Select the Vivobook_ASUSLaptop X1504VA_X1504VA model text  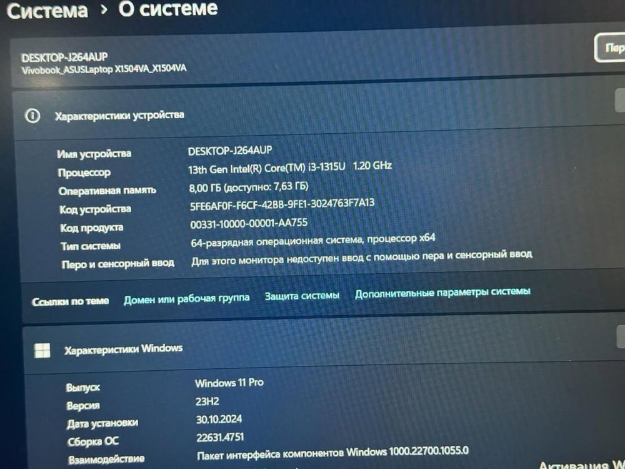[104, 69]
